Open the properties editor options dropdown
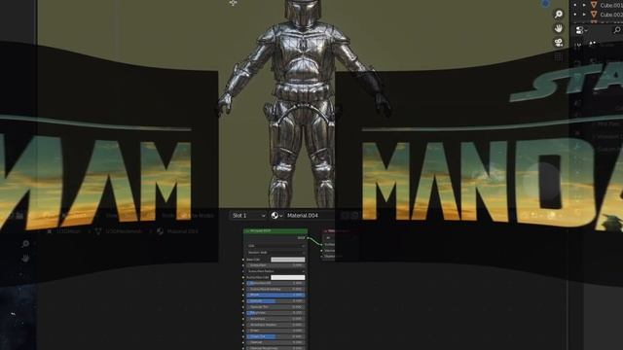This screenshot has height=350, width=623. click(581, 30)
